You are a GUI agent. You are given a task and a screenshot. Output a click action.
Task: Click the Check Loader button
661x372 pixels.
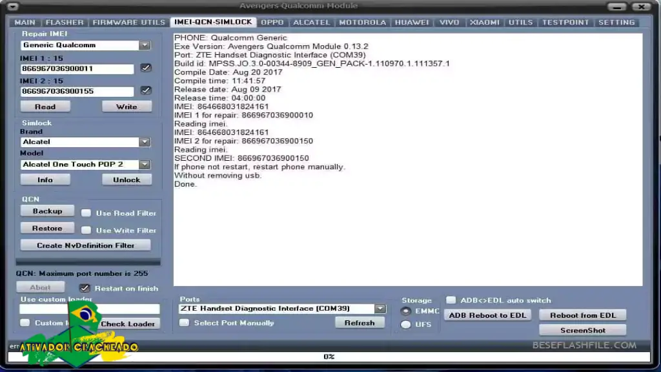click(128, 324)
